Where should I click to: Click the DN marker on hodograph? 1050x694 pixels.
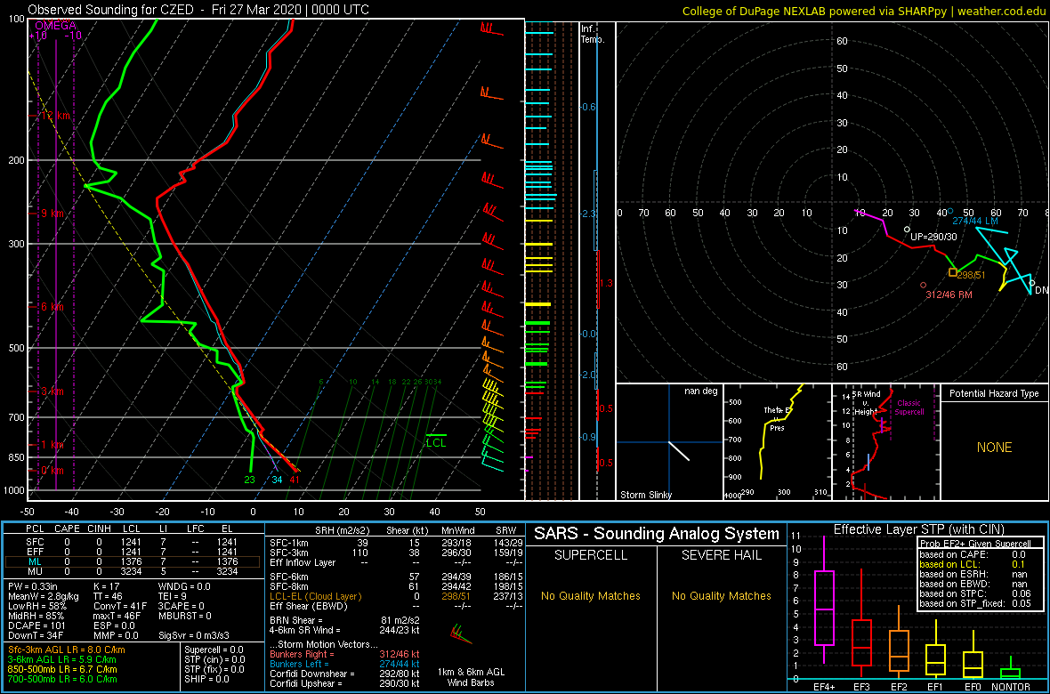pyautogui.click(x=1041, y=290)
